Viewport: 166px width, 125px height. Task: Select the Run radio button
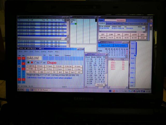36,63
